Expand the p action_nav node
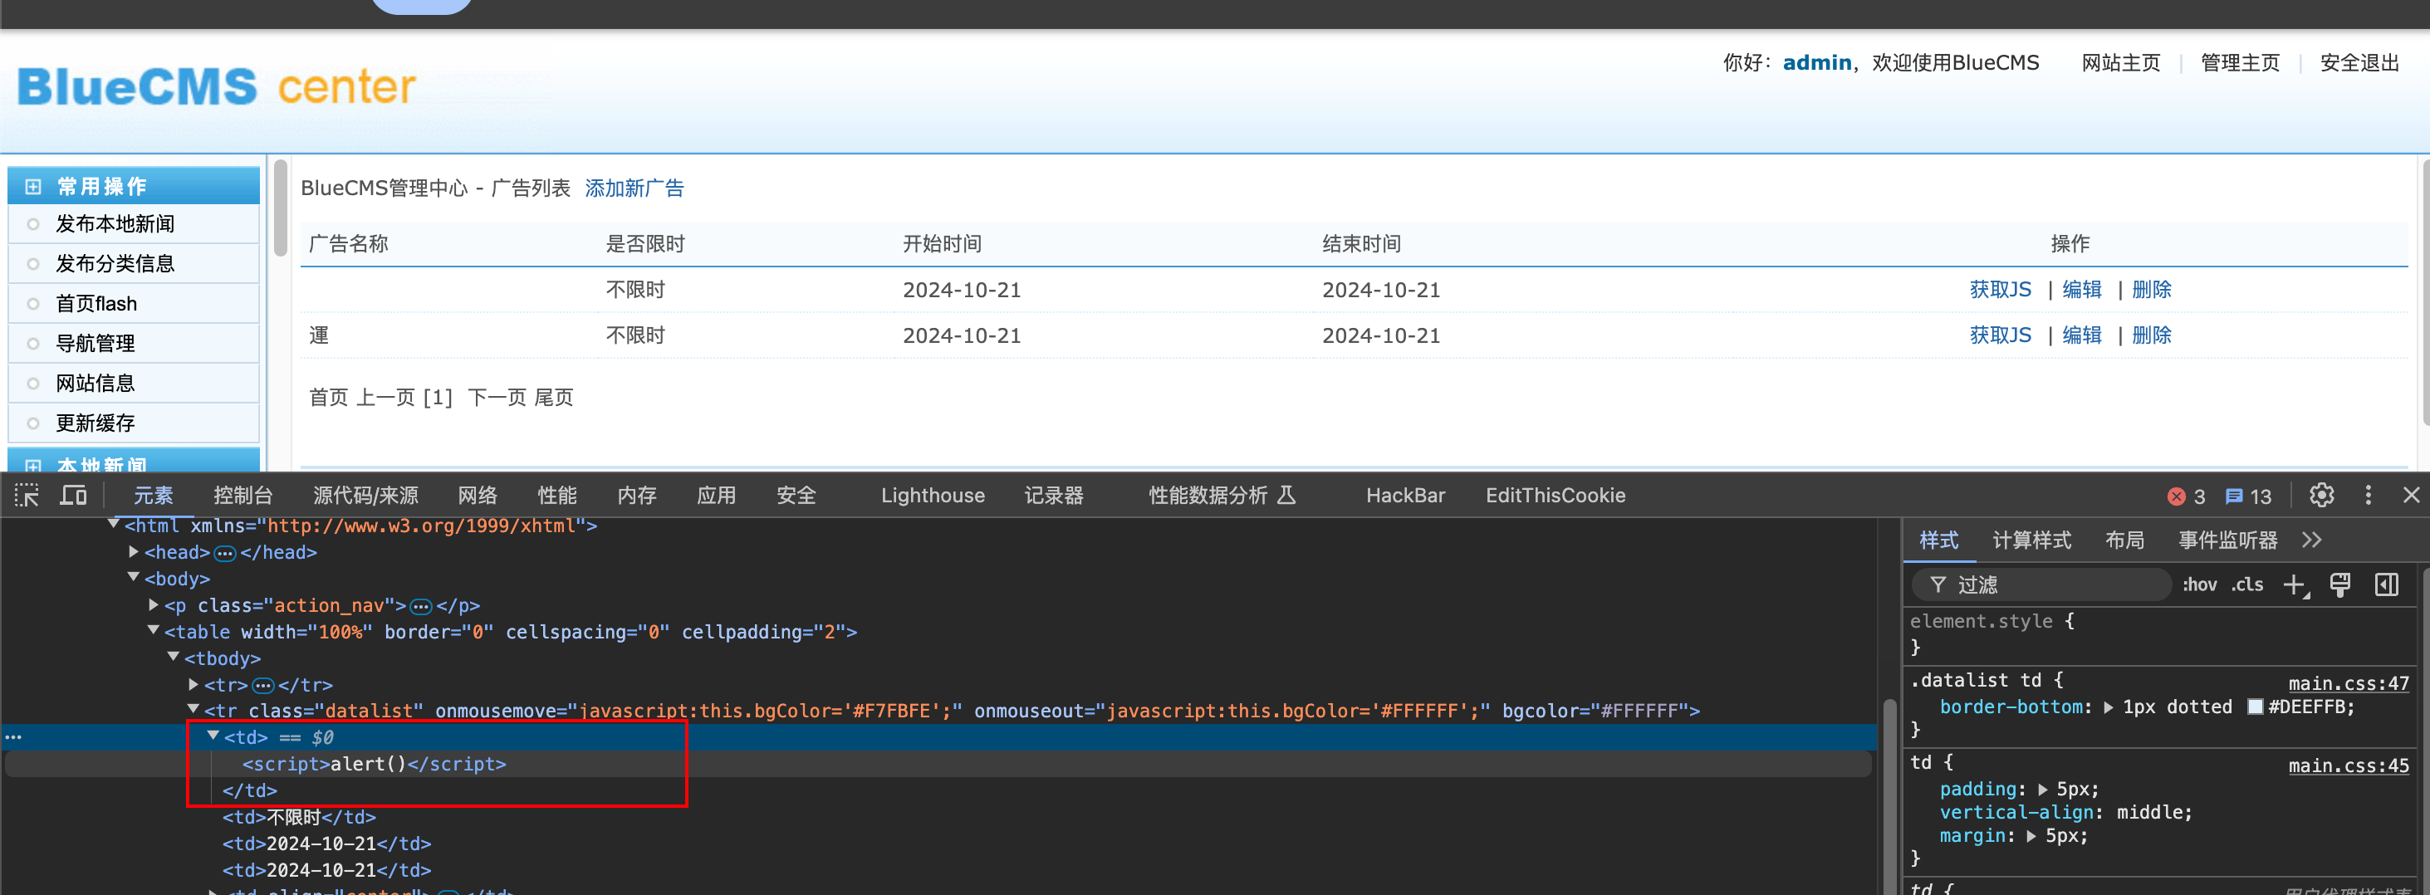 [154, 604]
